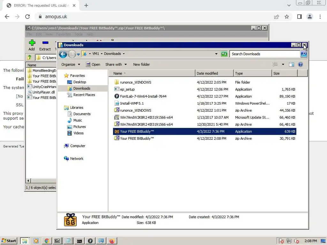Click the volume icon in system tray
This screenshot has height=245, width=327.
[296, 241]
